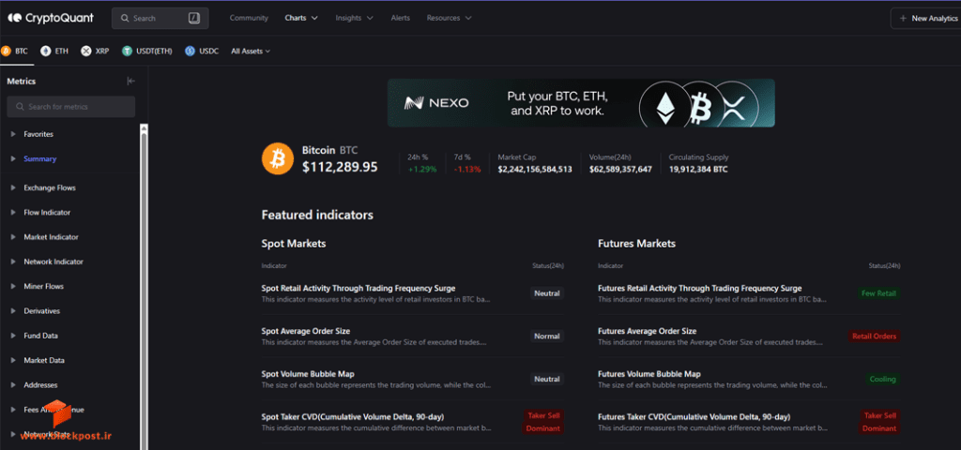961x450 pixels.
Task: Expand the Derivatives arrow
Action: [13, 311]
